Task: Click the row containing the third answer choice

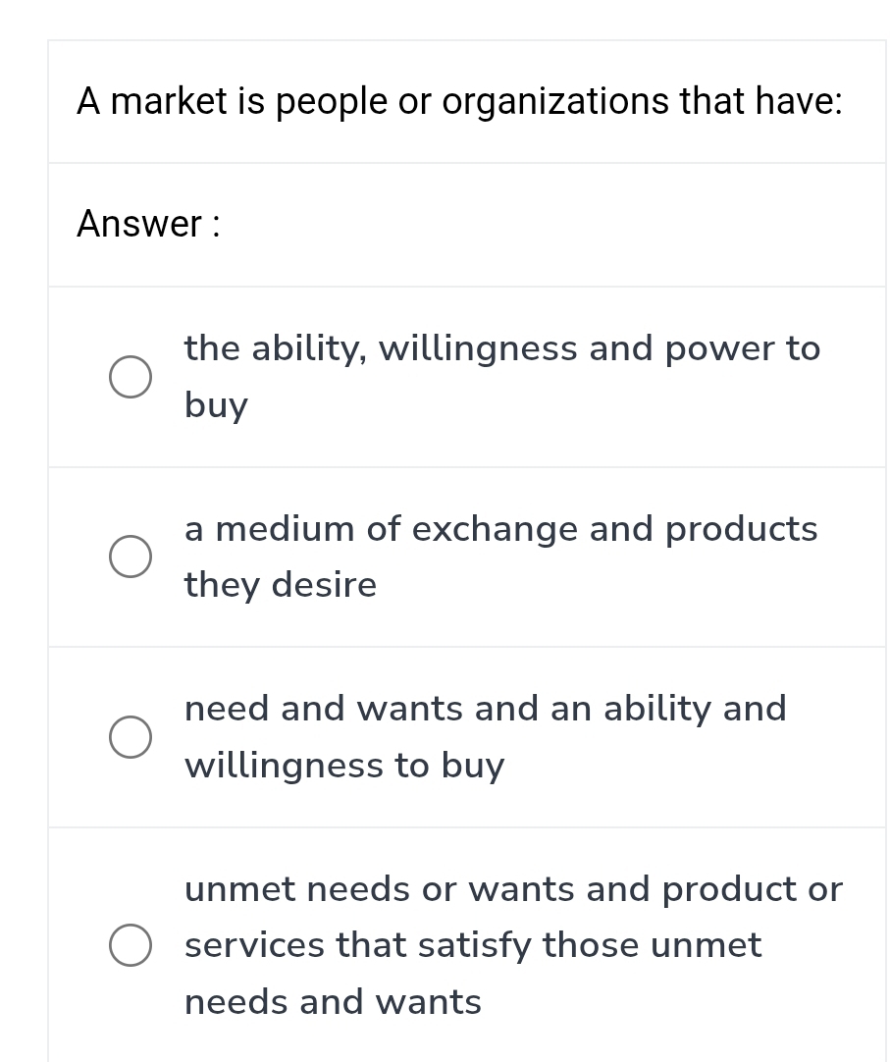Action: (x=466, y=737)
